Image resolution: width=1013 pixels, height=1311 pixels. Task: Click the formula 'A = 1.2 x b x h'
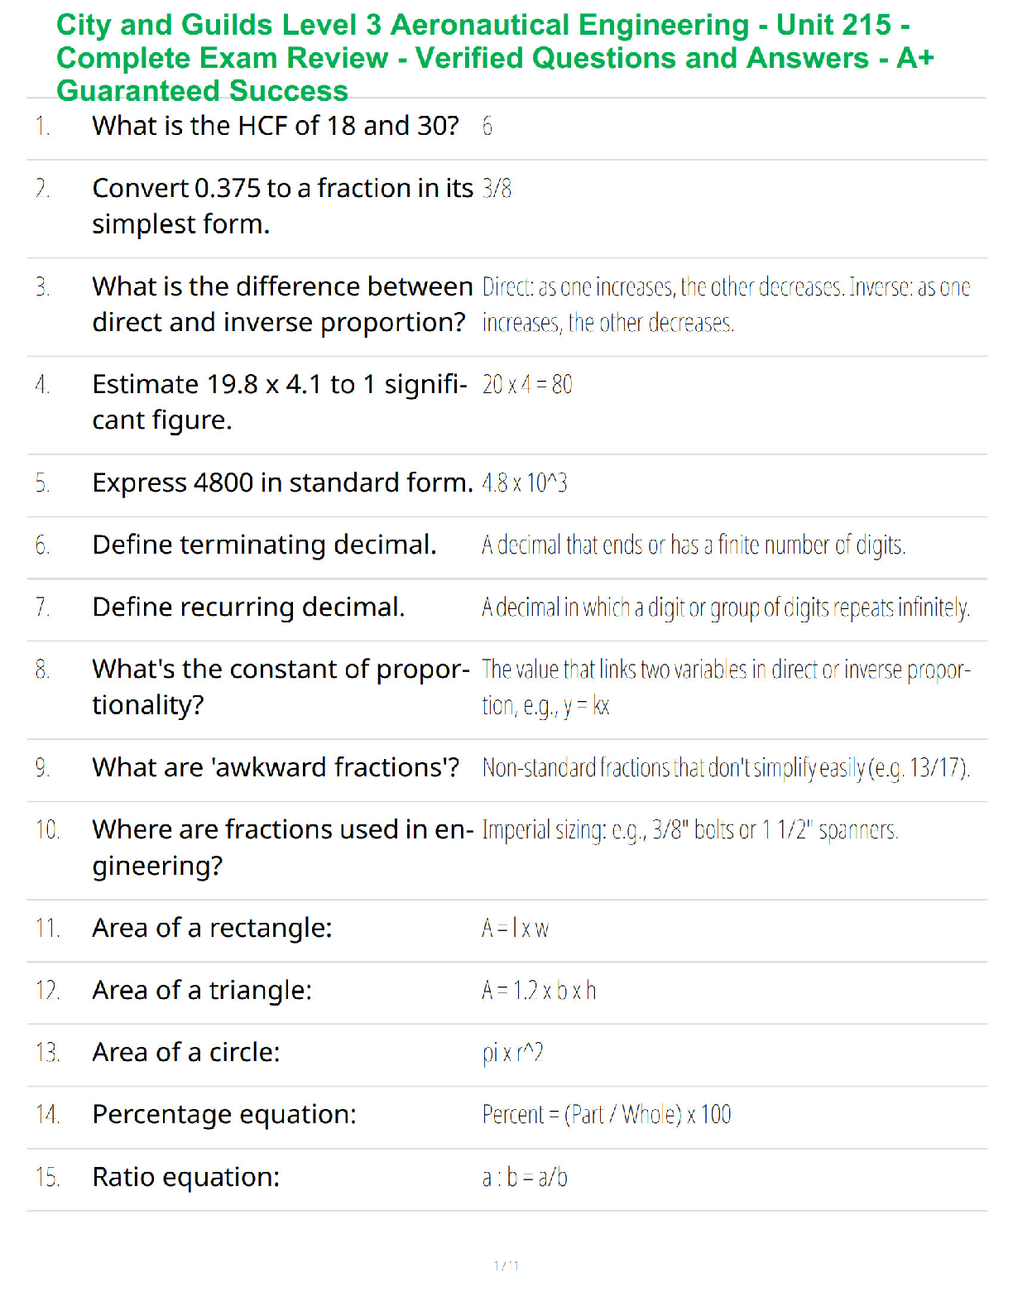click(x=539, y=990)
